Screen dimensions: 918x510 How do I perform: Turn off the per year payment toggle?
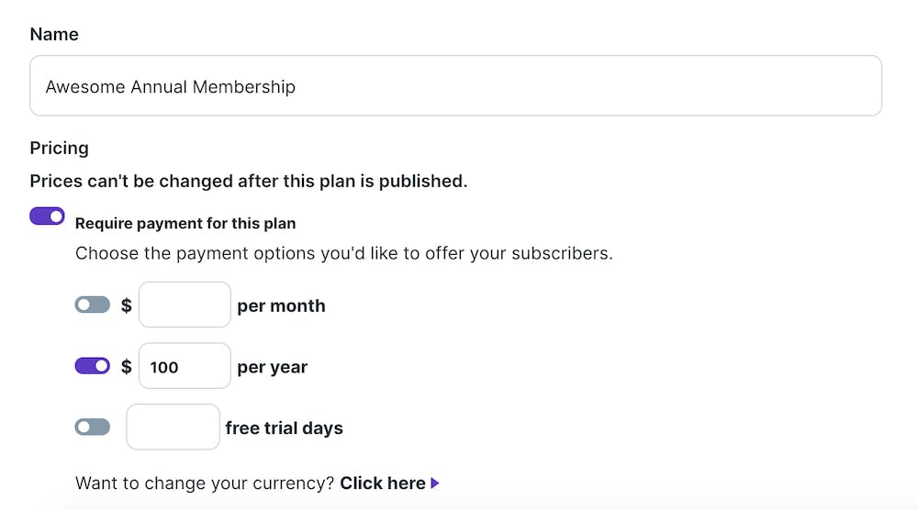coord(93,366)
